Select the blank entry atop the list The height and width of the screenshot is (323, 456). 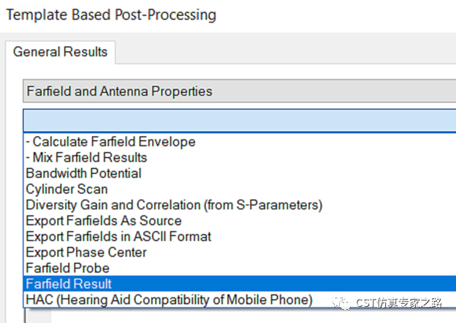[240, 121]
